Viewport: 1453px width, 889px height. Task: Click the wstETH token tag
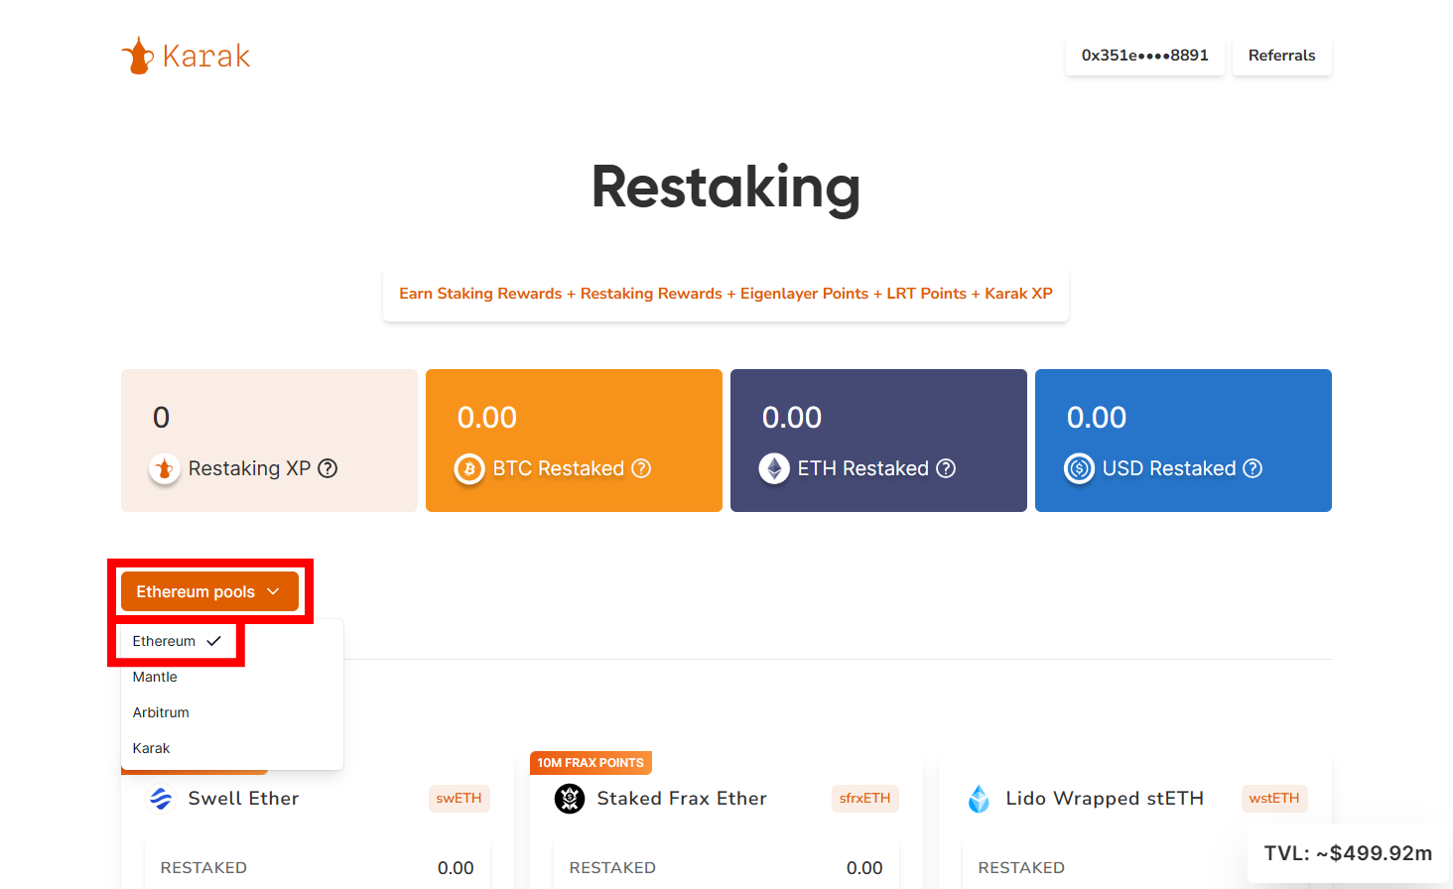(x=1273, y=799)
